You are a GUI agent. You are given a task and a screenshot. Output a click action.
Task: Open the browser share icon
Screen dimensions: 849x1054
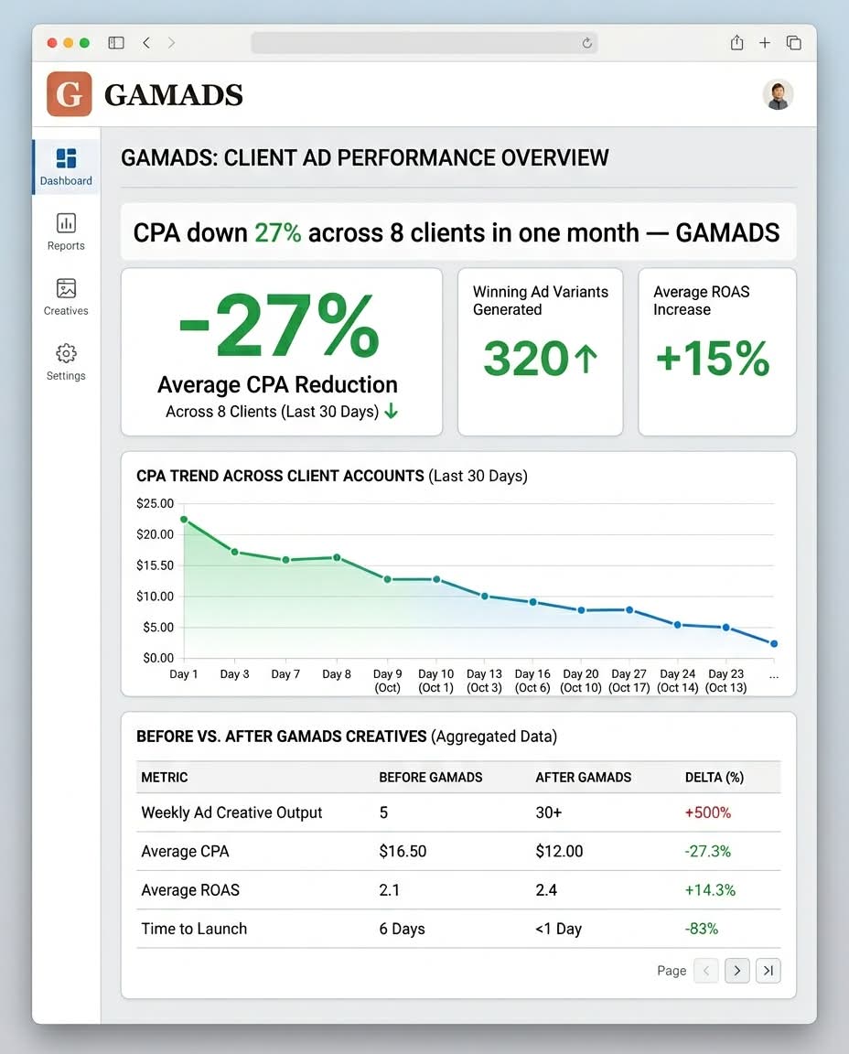736,43
